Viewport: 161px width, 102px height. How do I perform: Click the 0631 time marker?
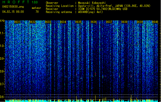click(x=17, y=22)
